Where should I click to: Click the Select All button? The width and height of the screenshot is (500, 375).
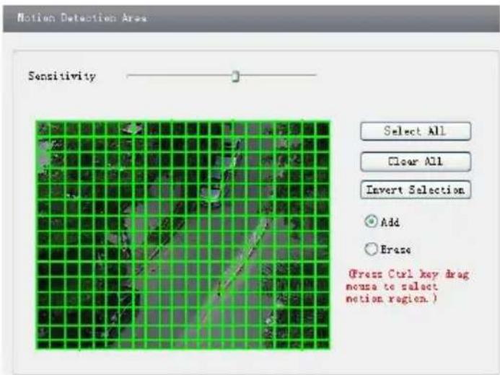pyautogui.click(x=416, y=131)
